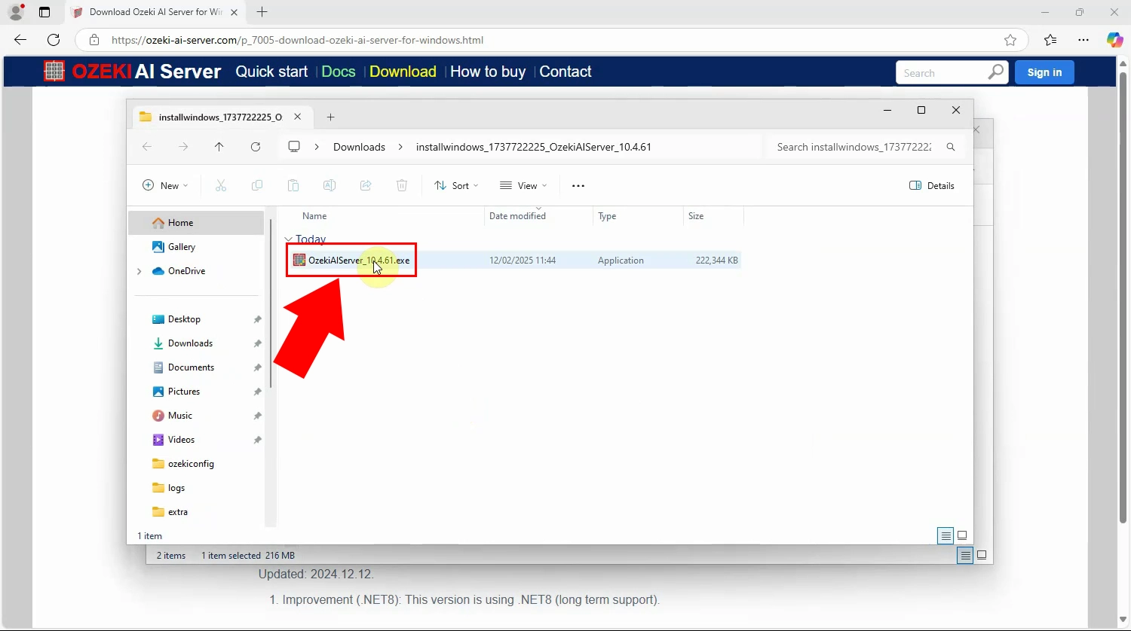Click the Paste clipboard icon in Explorer toolbar

pyautogui.click(x=293, y=185)
